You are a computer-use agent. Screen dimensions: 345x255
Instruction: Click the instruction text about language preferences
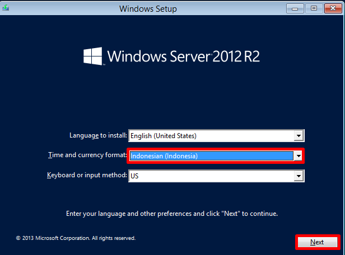click(172, 214)
